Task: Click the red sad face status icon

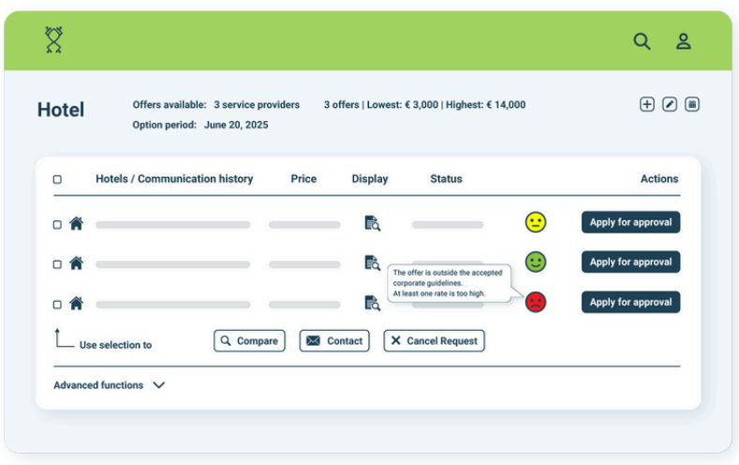Action: coord(536,302)
